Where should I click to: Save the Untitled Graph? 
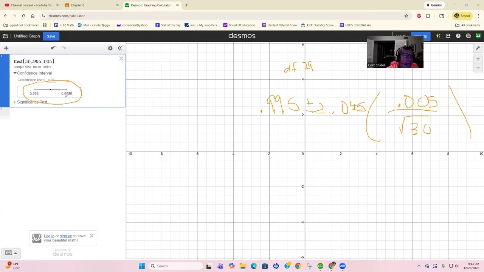tap(51, 36)
